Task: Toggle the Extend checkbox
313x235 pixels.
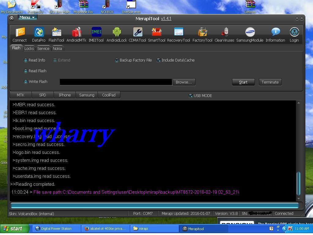Action: (x=55, y=60)
